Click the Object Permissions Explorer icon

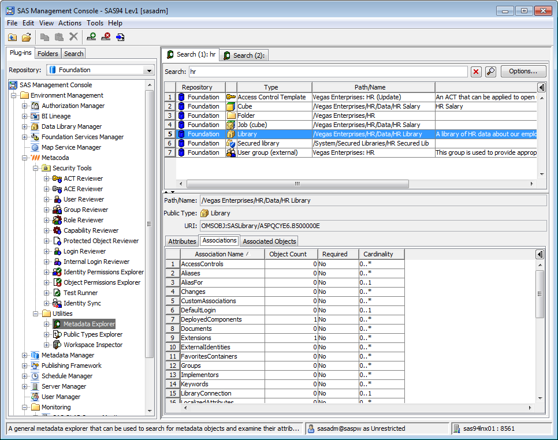pos(57,282)
